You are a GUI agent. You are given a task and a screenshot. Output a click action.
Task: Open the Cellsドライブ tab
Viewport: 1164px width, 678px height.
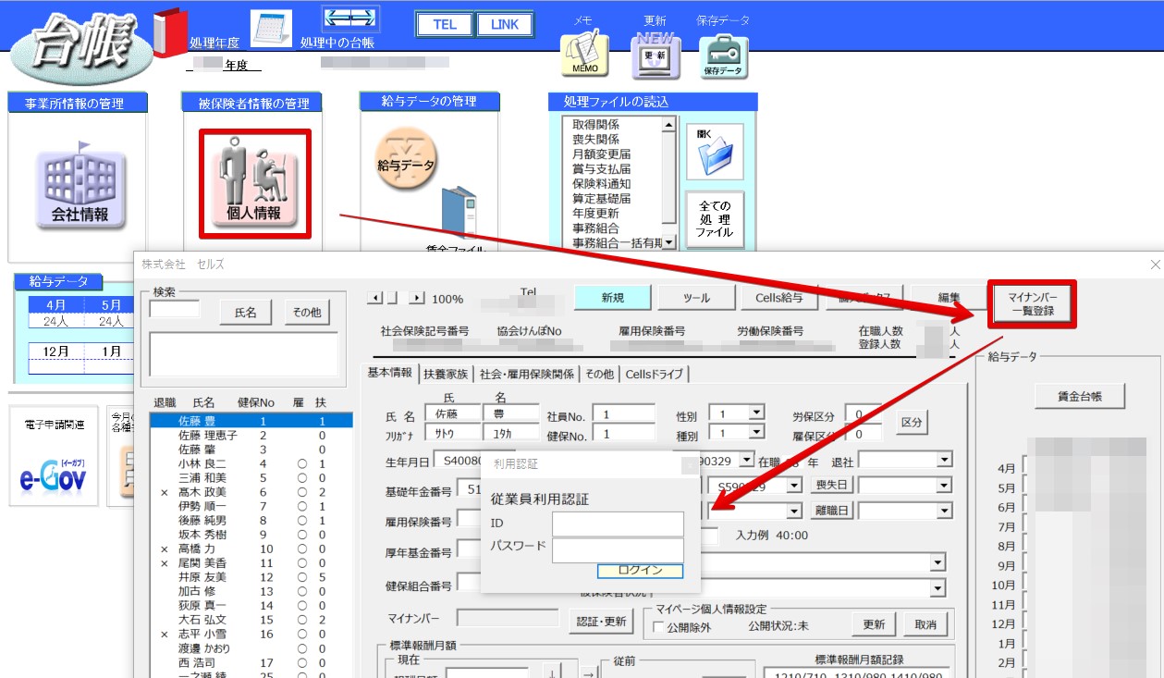tap(656, 374)
